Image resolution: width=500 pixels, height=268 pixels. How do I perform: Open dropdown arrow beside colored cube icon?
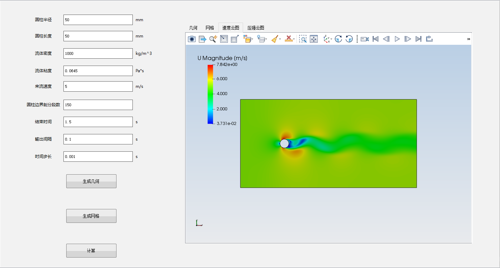252,39
